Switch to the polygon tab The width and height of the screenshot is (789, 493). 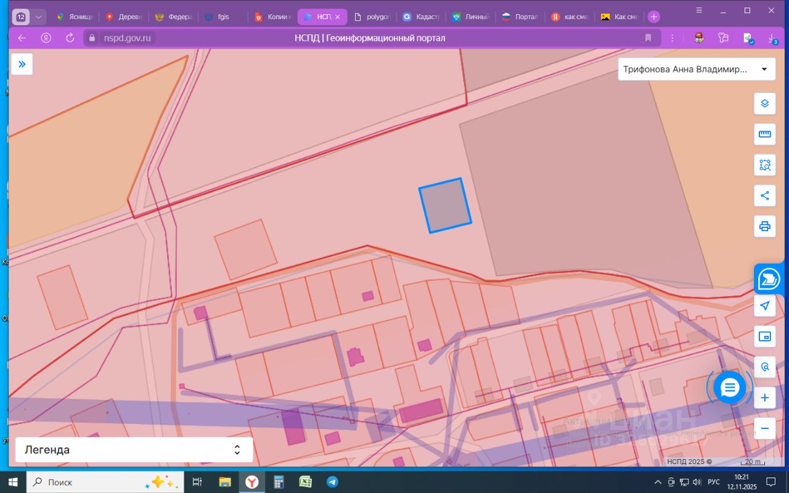pos(372,17)
